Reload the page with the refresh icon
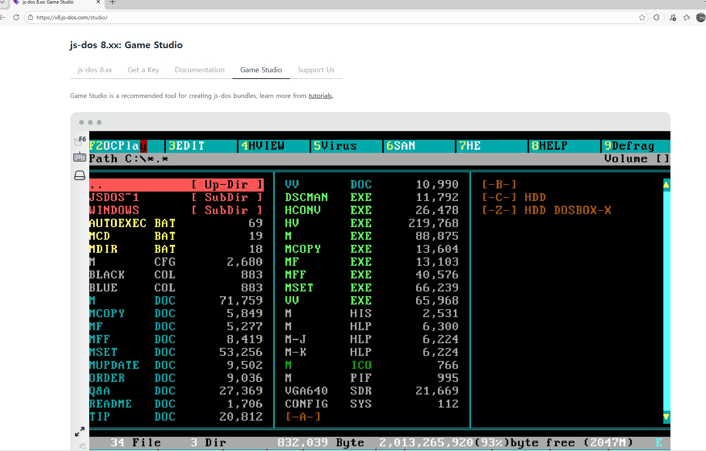This screenshot has width=706, height=451. click(16, 17)
